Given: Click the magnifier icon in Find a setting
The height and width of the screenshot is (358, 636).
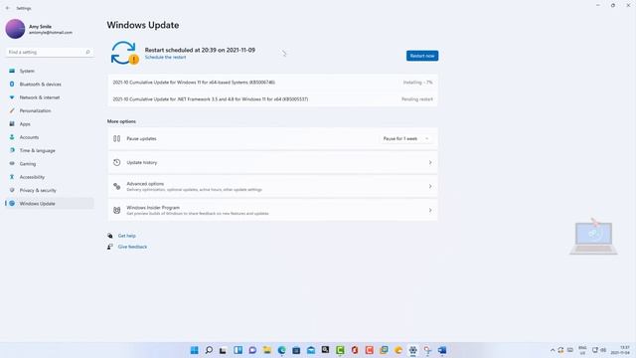Looking at the screenshot, I should coord(87,52).
